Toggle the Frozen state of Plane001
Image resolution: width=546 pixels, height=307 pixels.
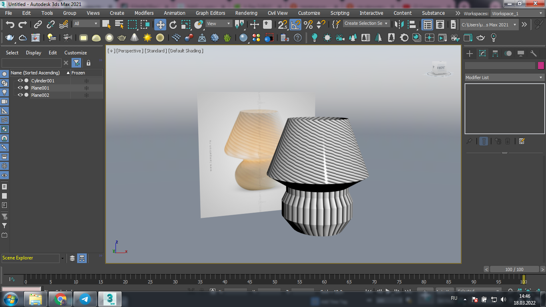pyautogui.click(x=86, y=88)
